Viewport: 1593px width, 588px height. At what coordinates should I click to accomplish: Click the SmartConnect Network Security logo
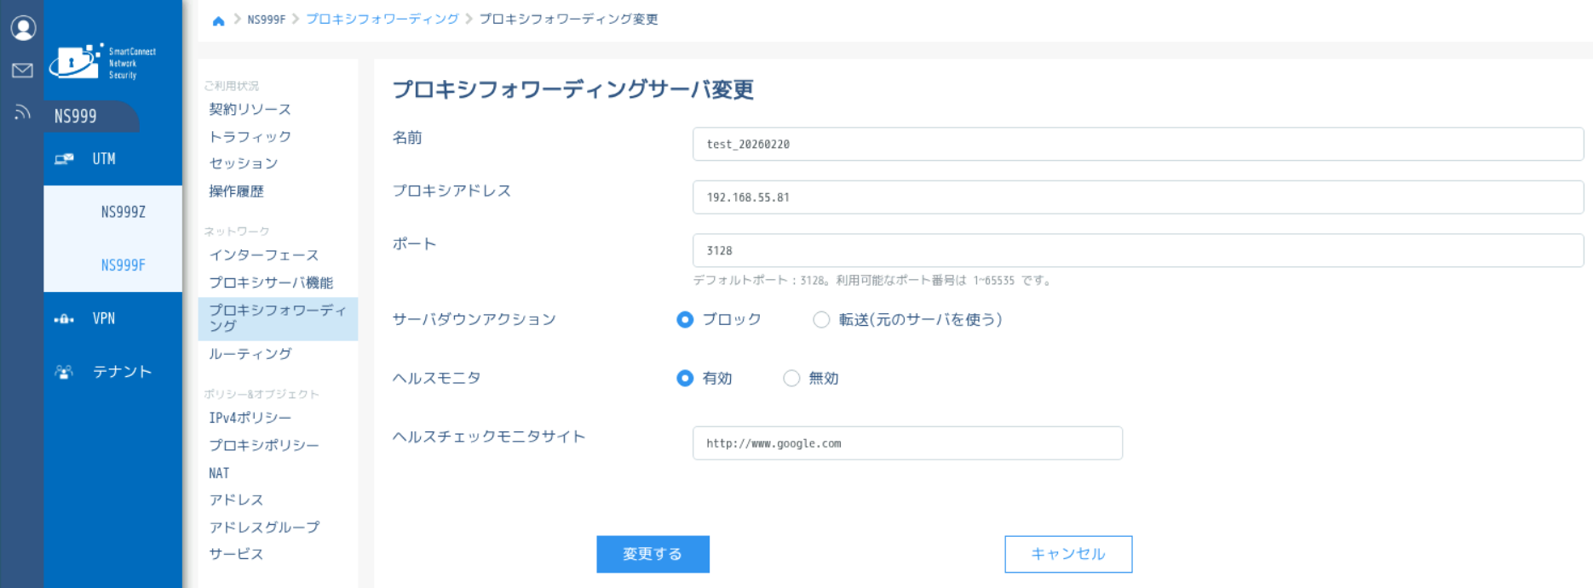(102, 62)
